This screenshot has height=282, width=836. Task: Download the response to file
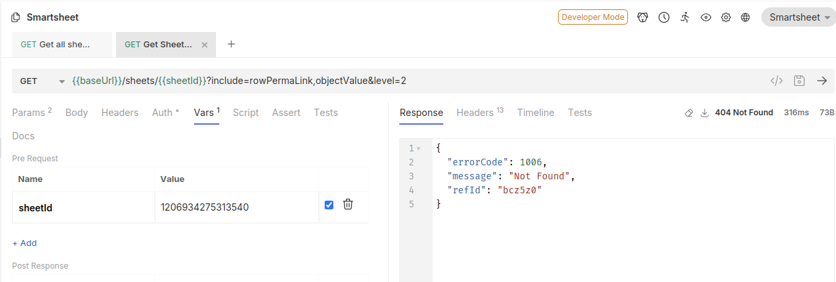705,113
